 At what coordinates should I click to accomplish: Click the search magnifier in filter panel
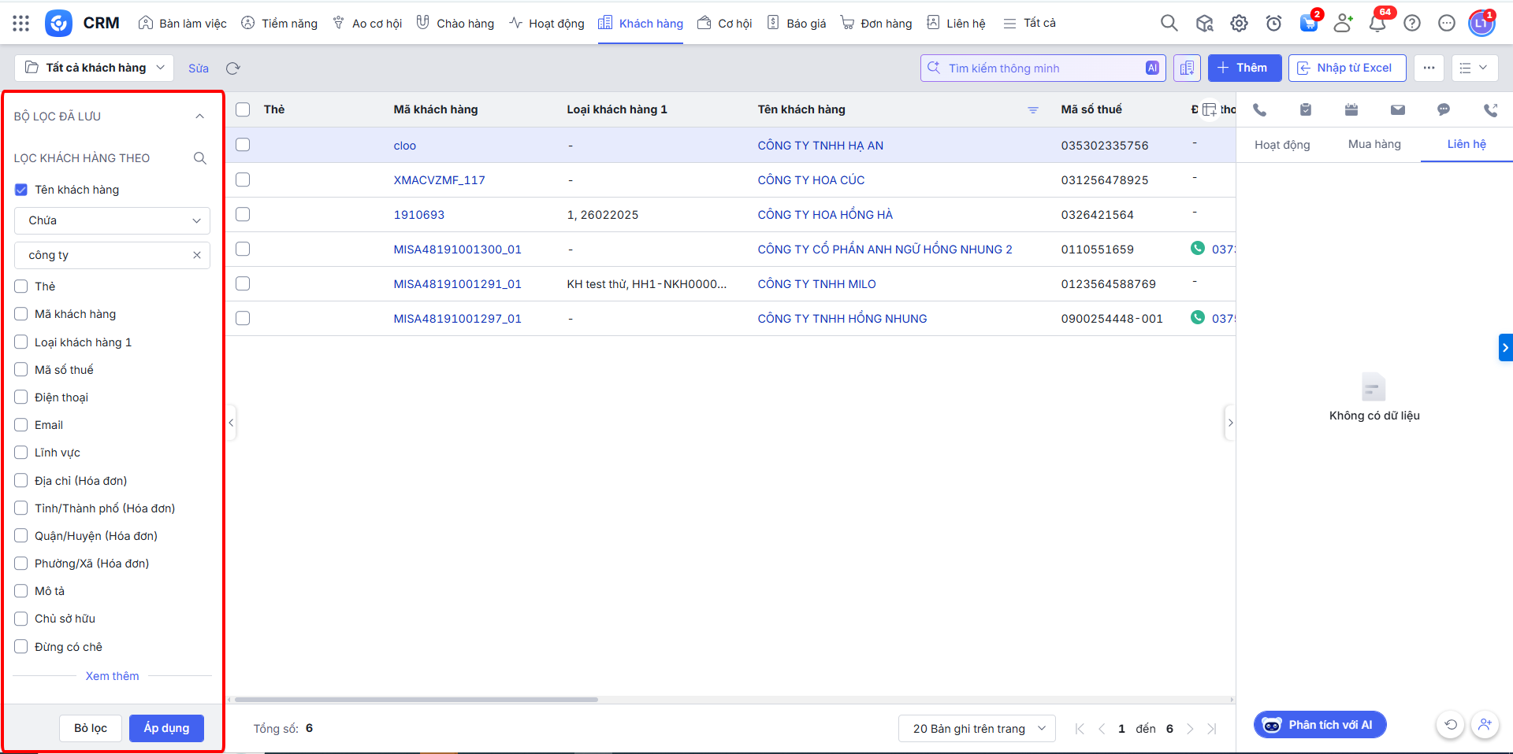point(200,158)
